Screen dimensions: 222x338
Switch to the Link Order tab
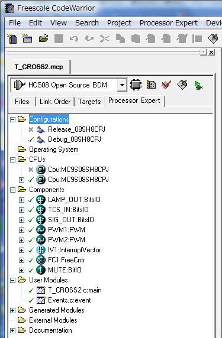click(x=55, y=102)
